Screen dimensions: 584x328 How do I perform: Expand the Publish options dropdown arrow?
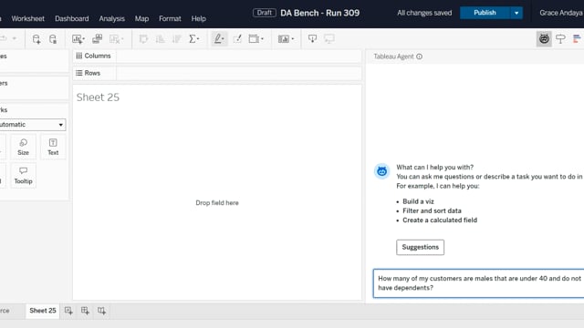pos(516,13)
